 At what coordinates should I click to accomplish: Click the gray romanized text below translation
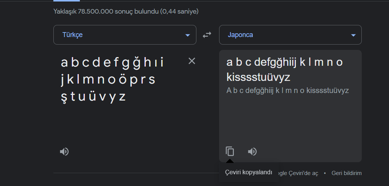coord(287,91)
